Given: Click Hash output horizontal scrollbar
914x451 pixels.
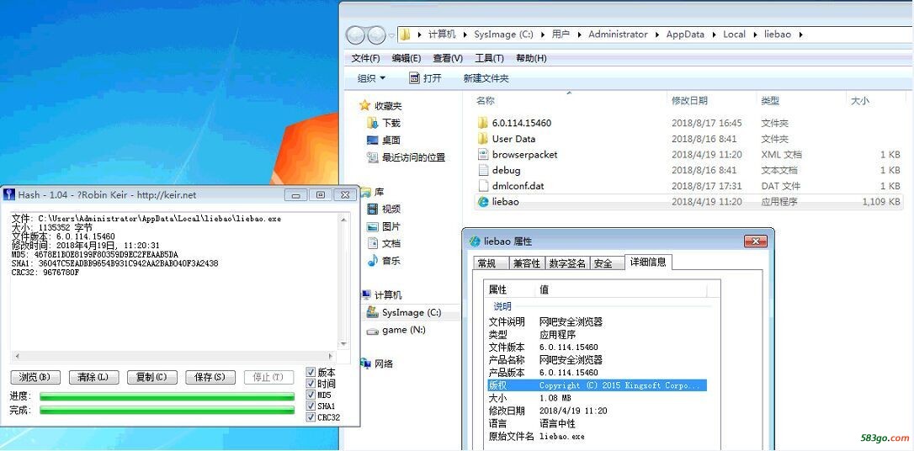Looking at the screenshot, I should [173, 355].
